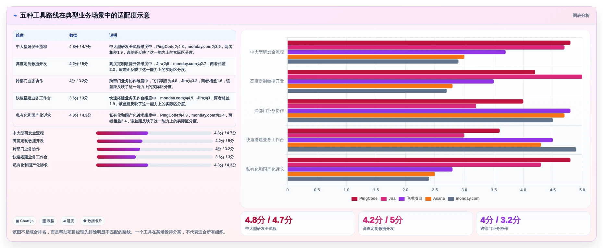Screen dimensions: 603x248
Task: Toggle Jira legend swatch
Action: pyautogui.click(x=384, y=199)
